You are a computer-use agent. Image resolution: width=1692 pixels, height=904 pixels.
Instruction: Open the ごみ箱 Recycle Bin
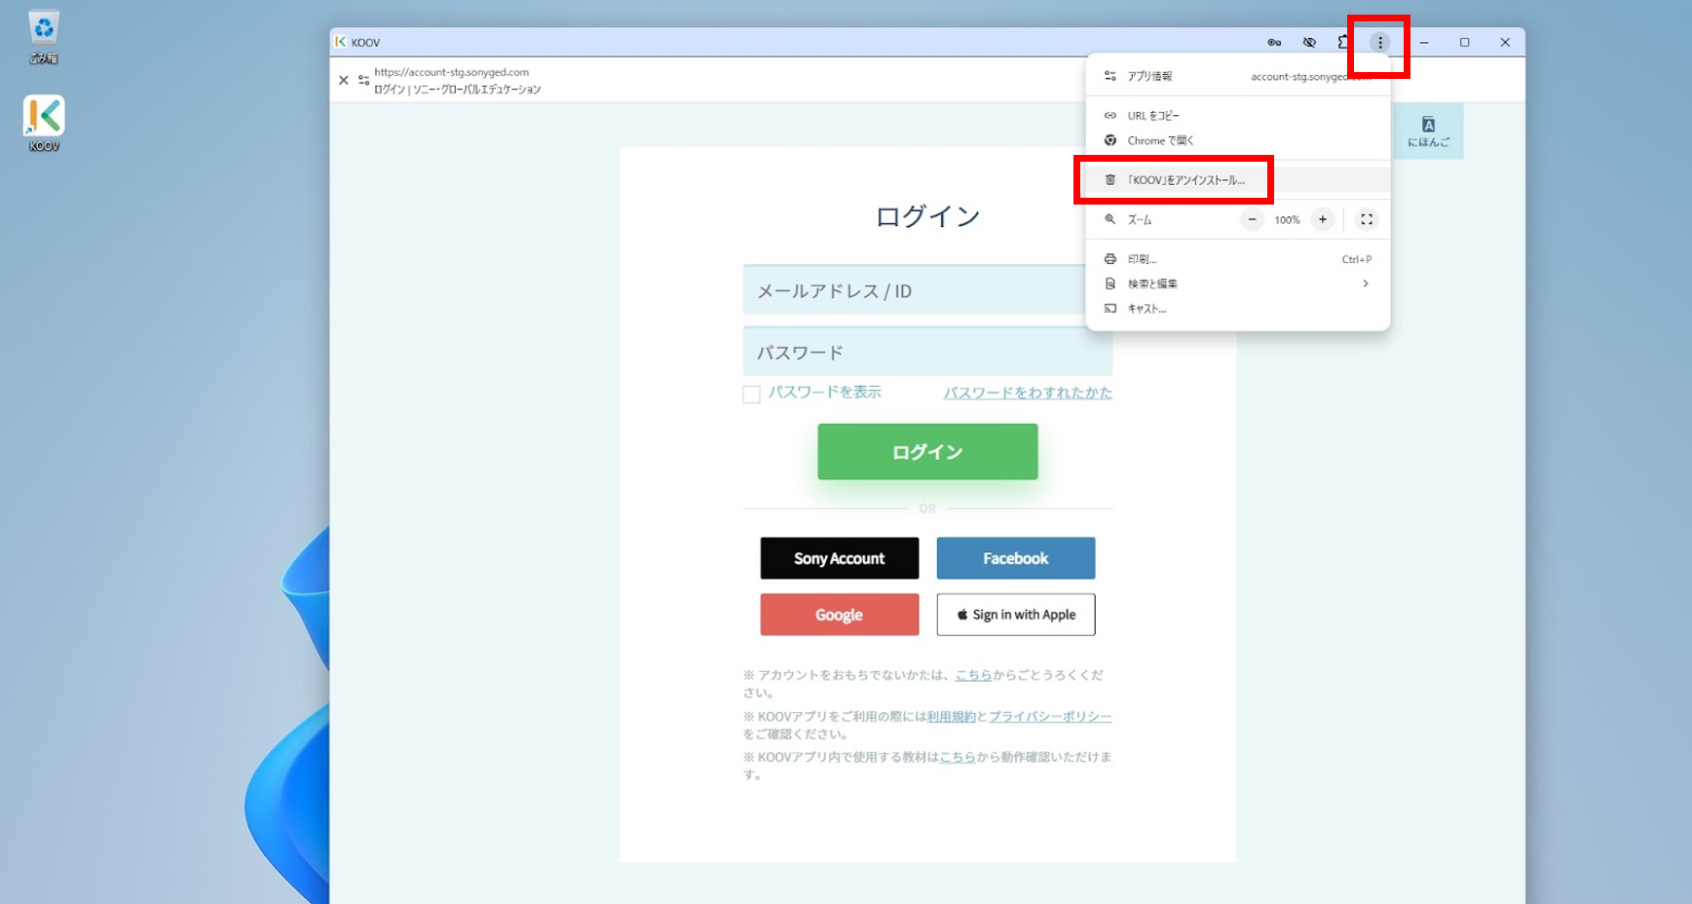pos(43,29)
